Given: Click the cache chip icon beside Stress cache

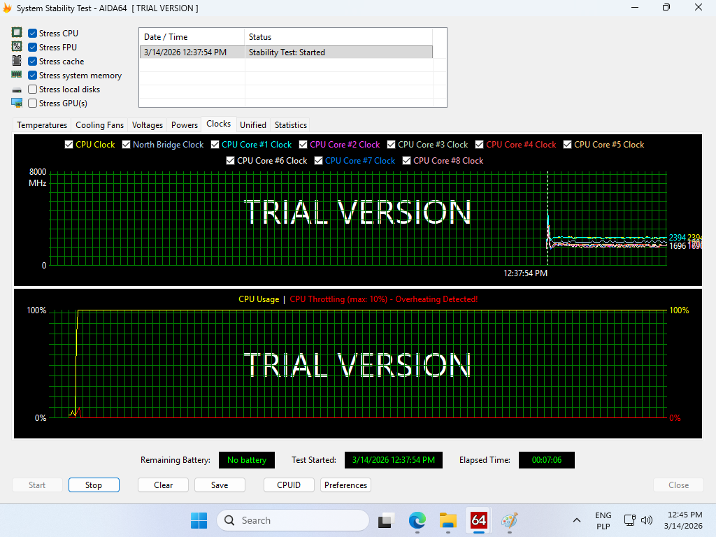Looking at the screenshot, I should click(x=17, y=61).
